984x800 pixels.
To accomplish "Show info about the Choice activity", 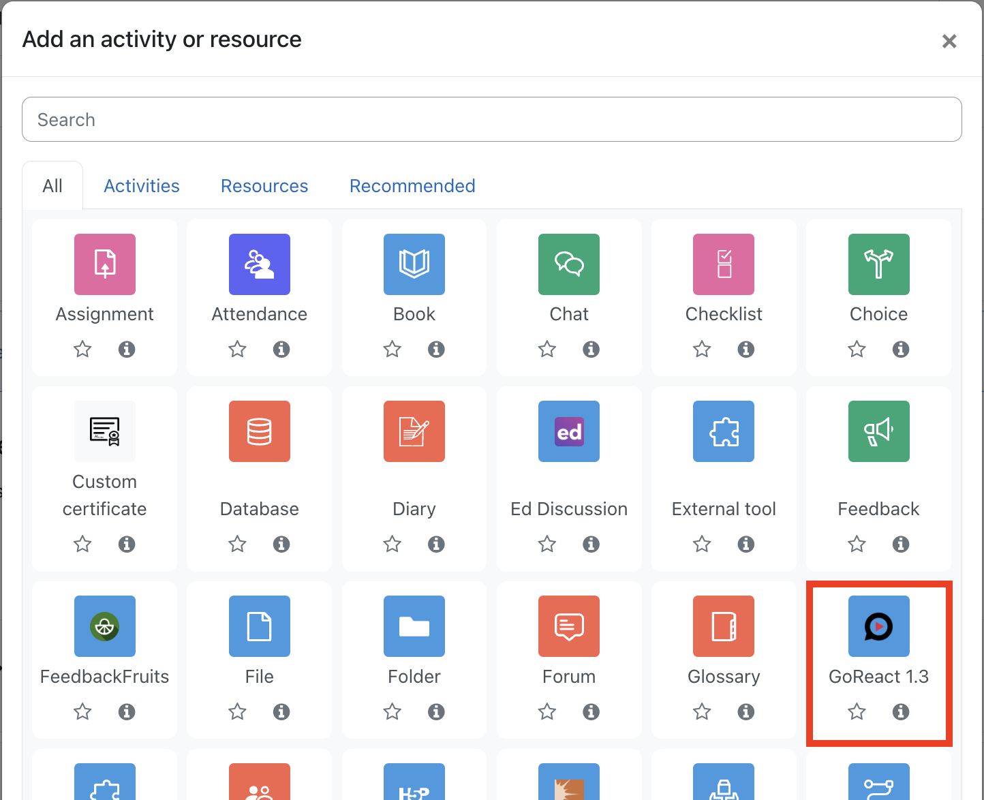I will (901, 350).
